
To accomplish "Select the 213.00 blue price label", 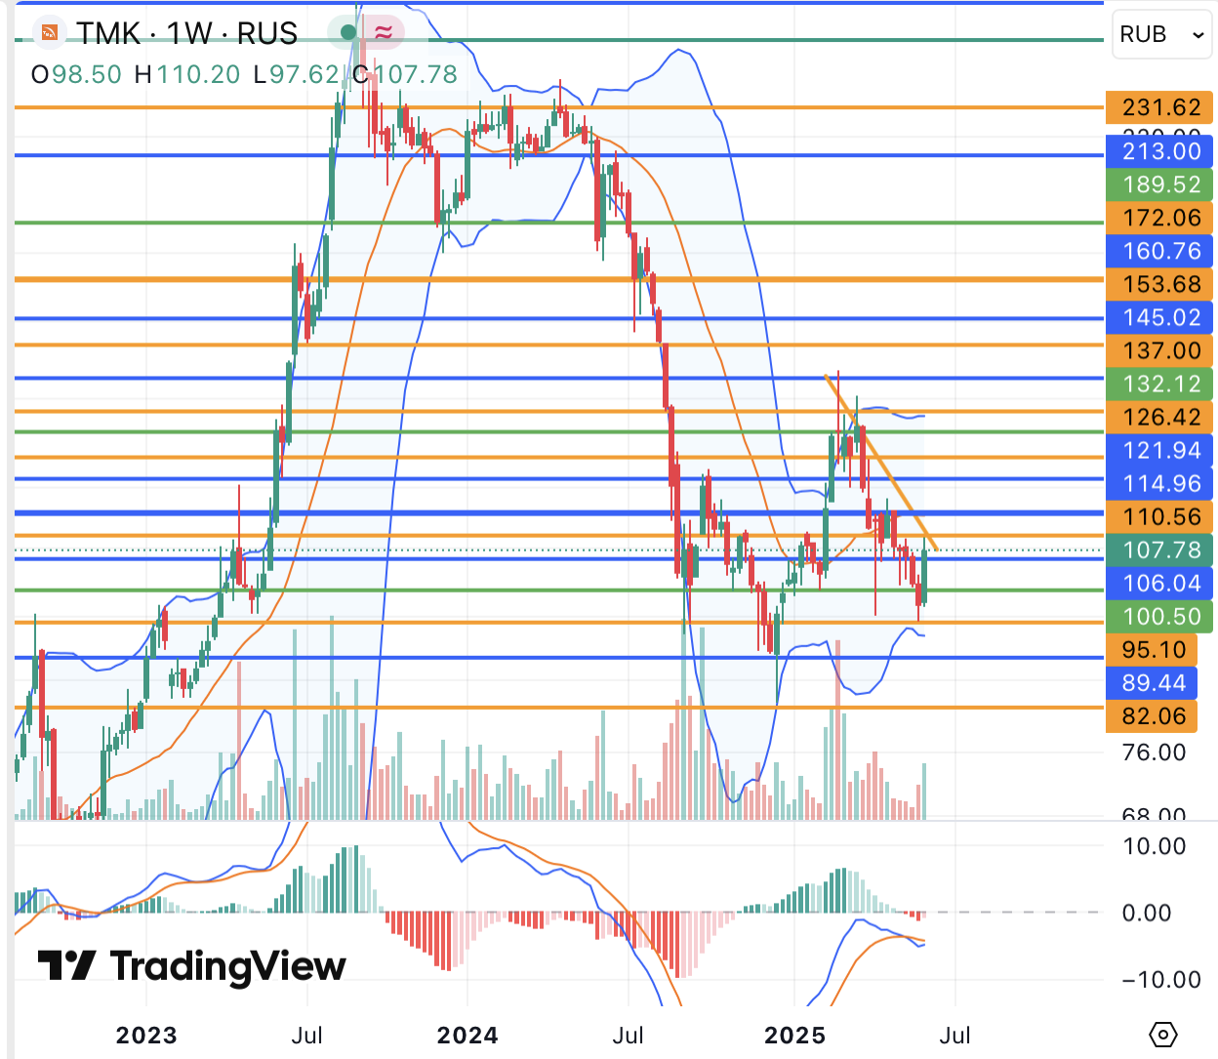I will 1159,151.
